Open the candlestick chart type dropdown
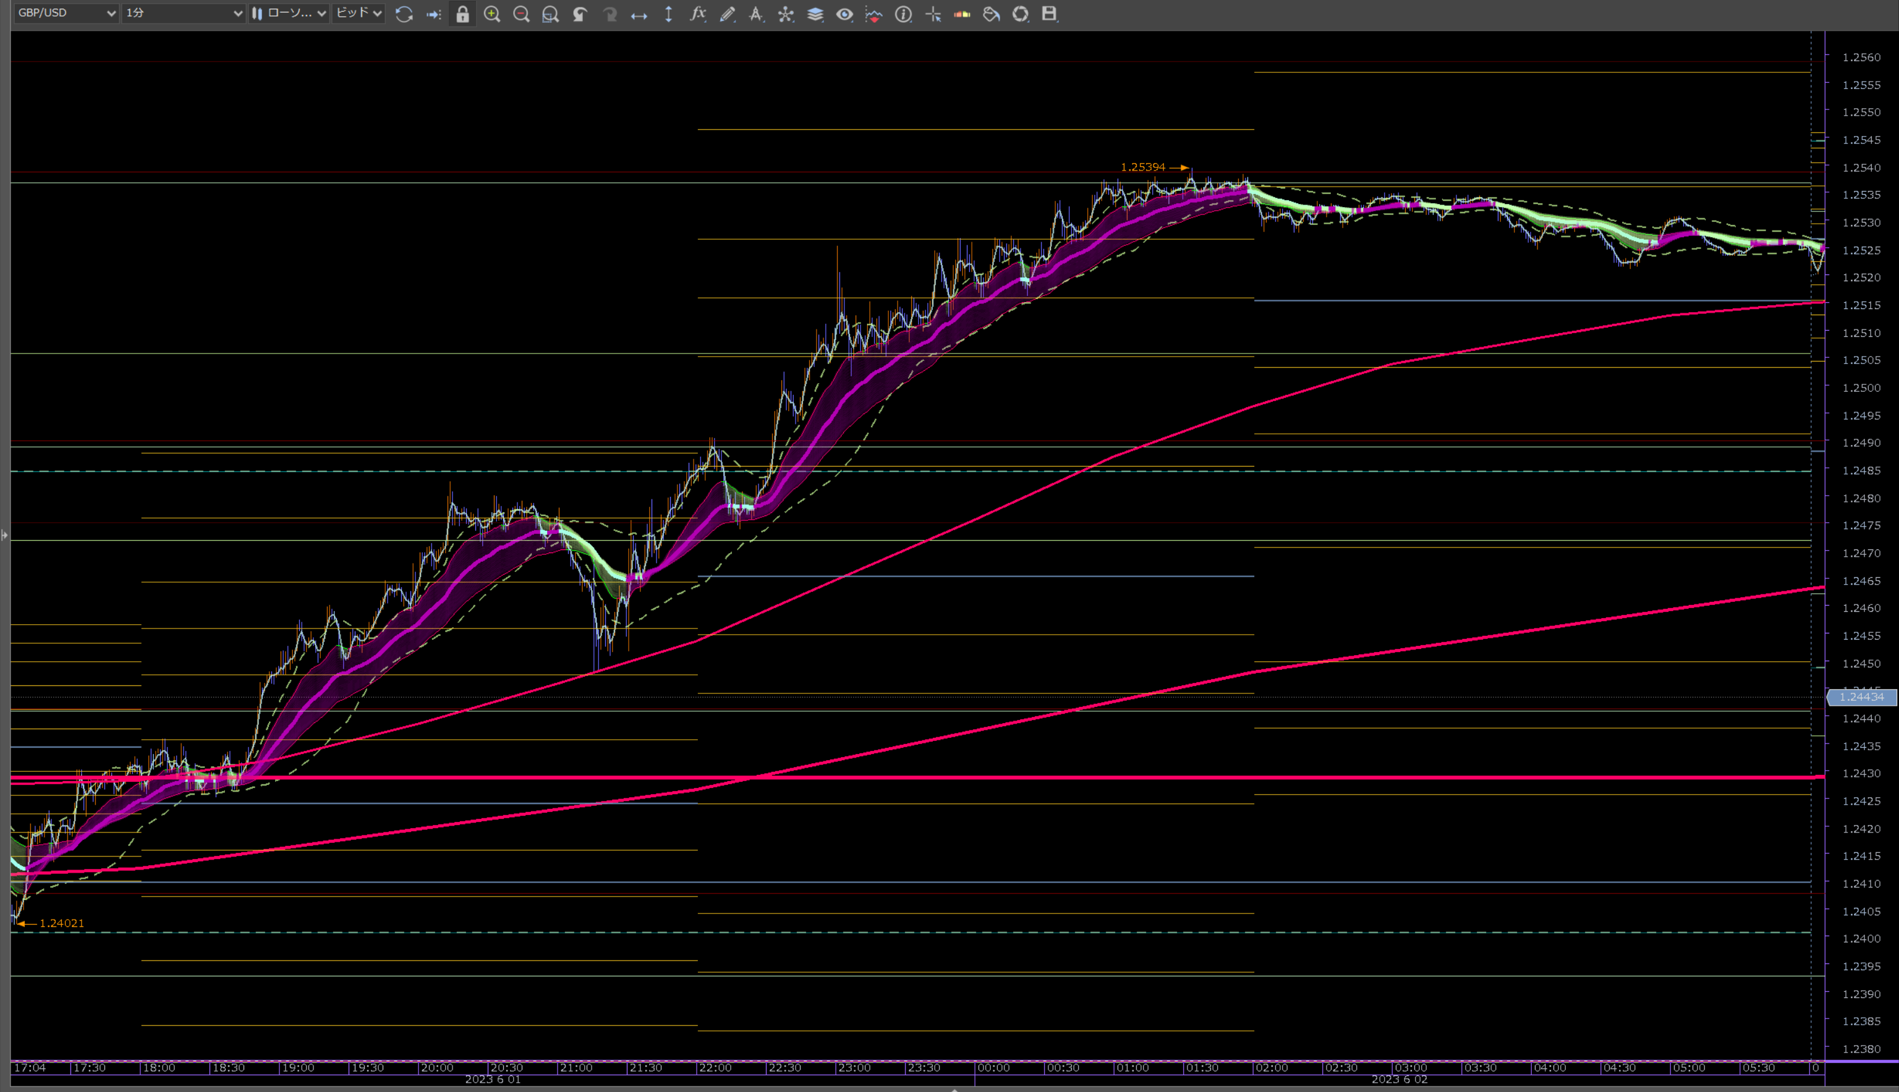The height and width of the screenshot is (1092, 1899). click(289, 13)
